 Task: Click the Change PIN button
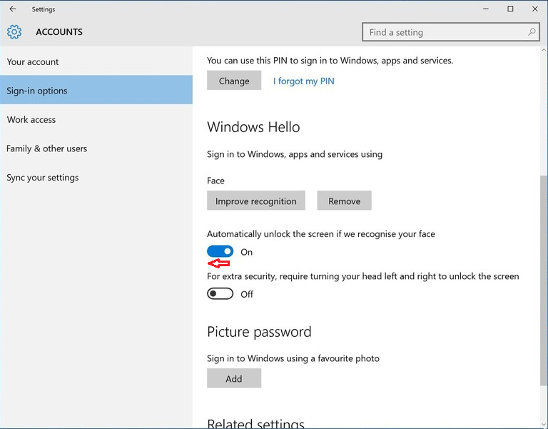[x=234, y=81]
